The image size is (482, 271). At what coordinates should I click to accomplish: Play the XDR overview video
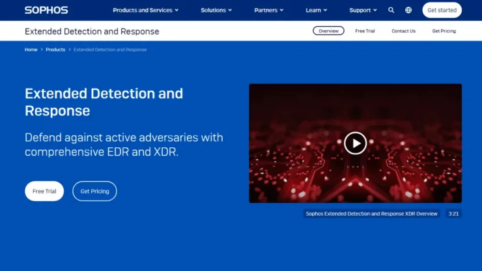[x=355, y=143]
